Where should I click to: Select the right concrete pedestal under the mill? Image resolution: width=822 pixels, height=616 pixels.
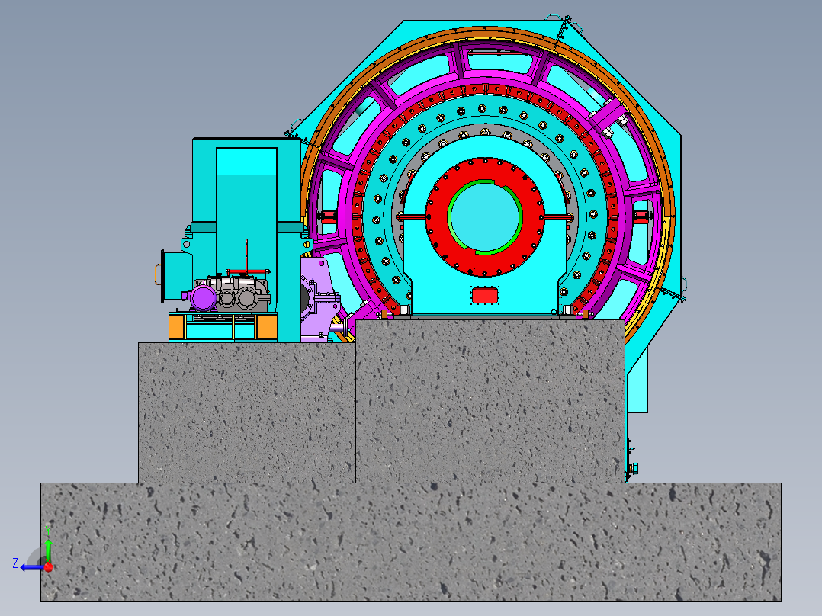coord(490,401)
